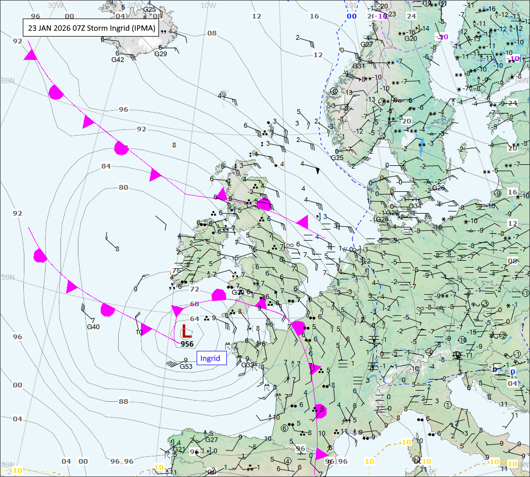Click the G40 gust label west of the low
The image size is (530, 477).
pyautogui.click(x=93, y=327)
